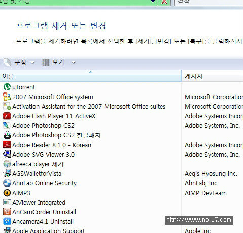The image size is (243, 233).
Task: Click the AIMP3 program icon
Action: [7, 193]
